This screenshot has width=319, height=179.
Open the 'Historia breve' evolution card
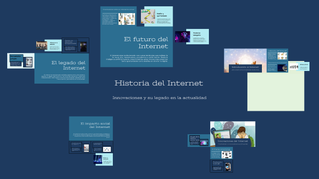(299, 66)
